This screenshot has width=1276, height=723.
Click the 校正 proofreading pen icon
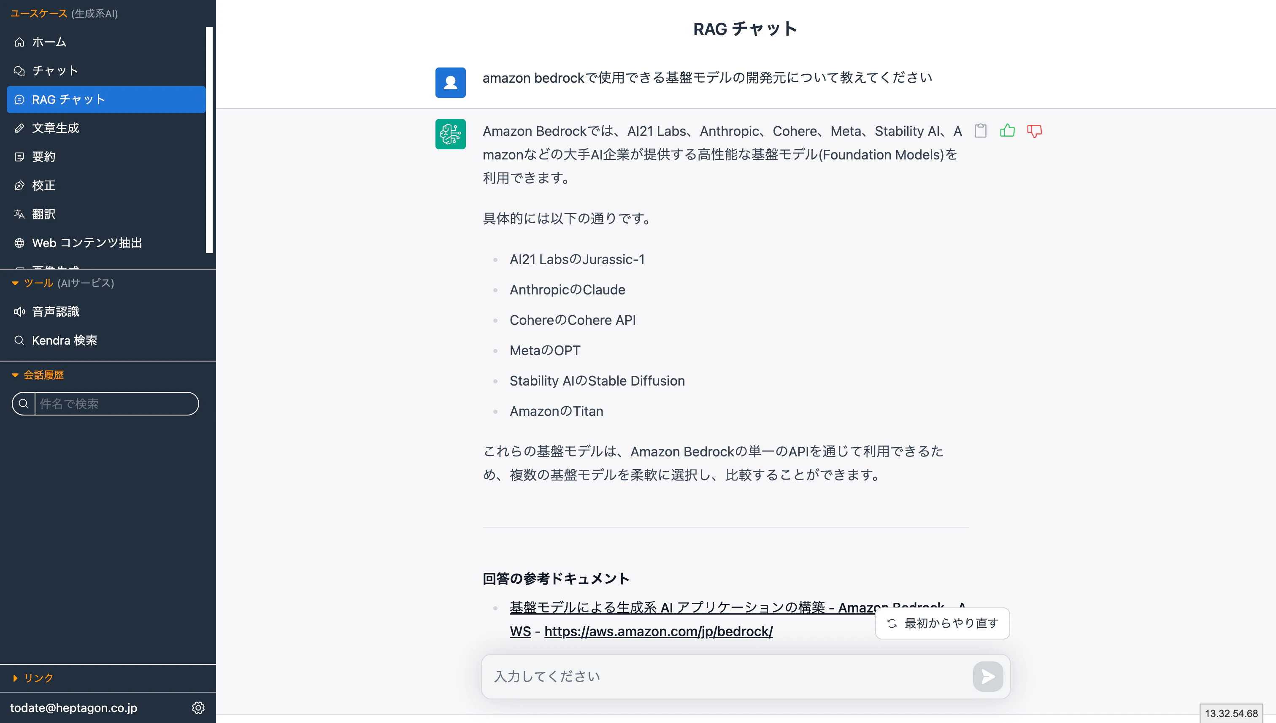tap(19, 186)
